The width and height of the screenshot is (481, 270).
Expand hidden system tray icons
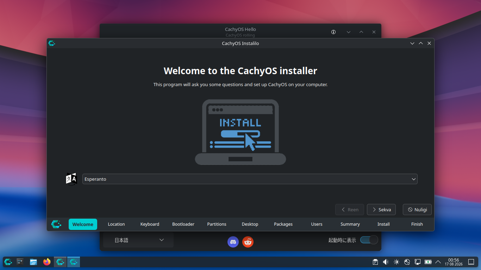[x=438, y=262]
